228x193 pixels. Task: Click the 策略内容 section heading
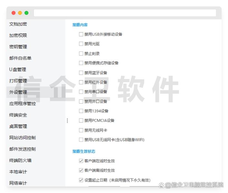[80, 25]
